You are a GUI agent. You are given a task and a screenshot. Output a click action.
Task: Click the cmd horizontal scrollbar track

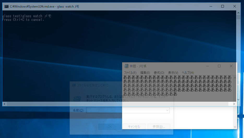117,104
